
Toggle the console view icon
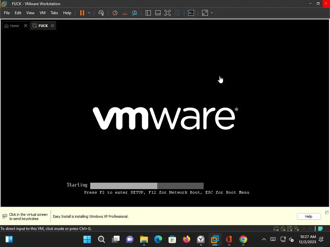191,13
